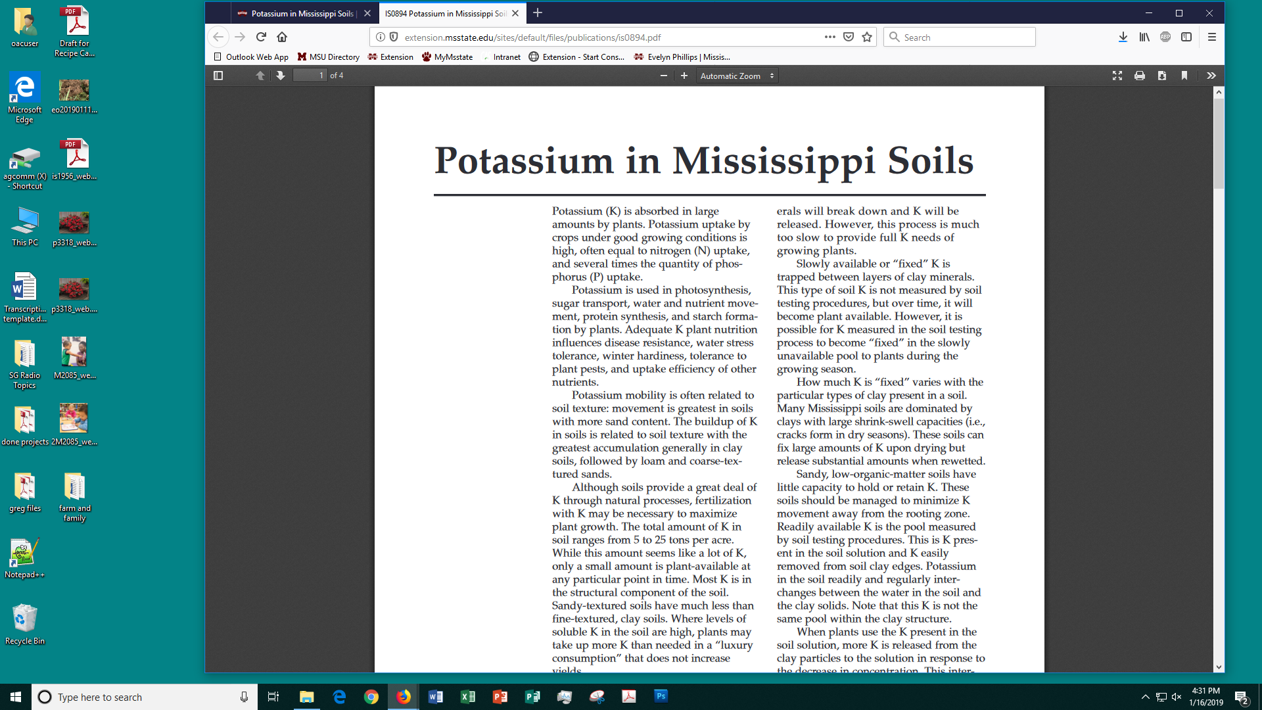Click the Type here to search box
The height and width of the screenshot is (710, 1262).
click(x=145, y=697)
